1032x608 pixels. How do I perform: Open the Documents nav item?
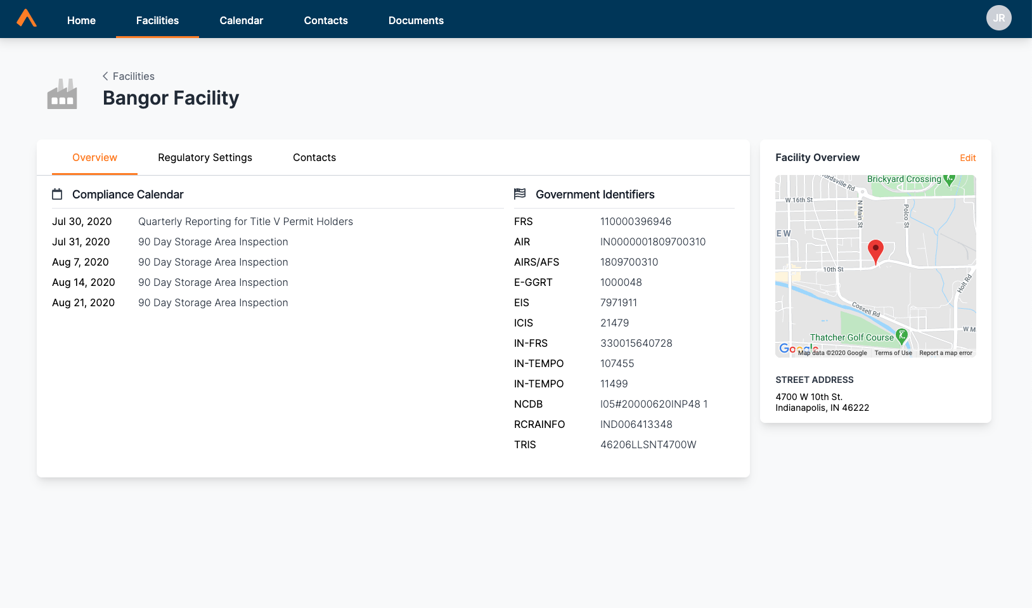(x=416, y=20)
